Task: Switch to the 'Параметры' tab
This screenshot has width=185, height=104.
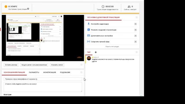Action: click(34, 73)
